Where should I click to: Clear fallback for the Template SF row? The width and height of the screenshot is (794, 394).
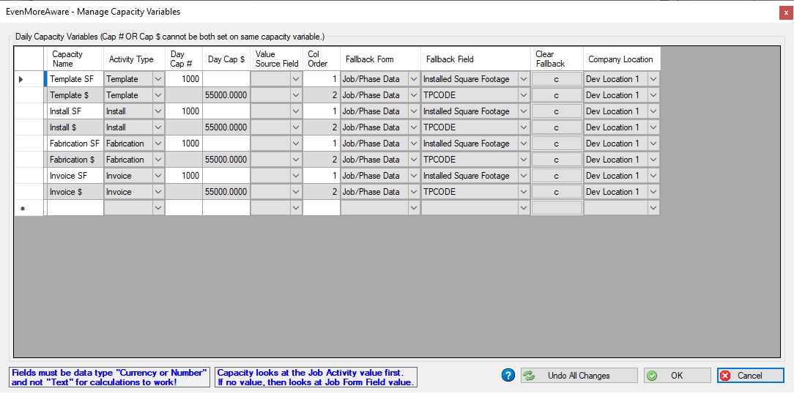(556, 79)
